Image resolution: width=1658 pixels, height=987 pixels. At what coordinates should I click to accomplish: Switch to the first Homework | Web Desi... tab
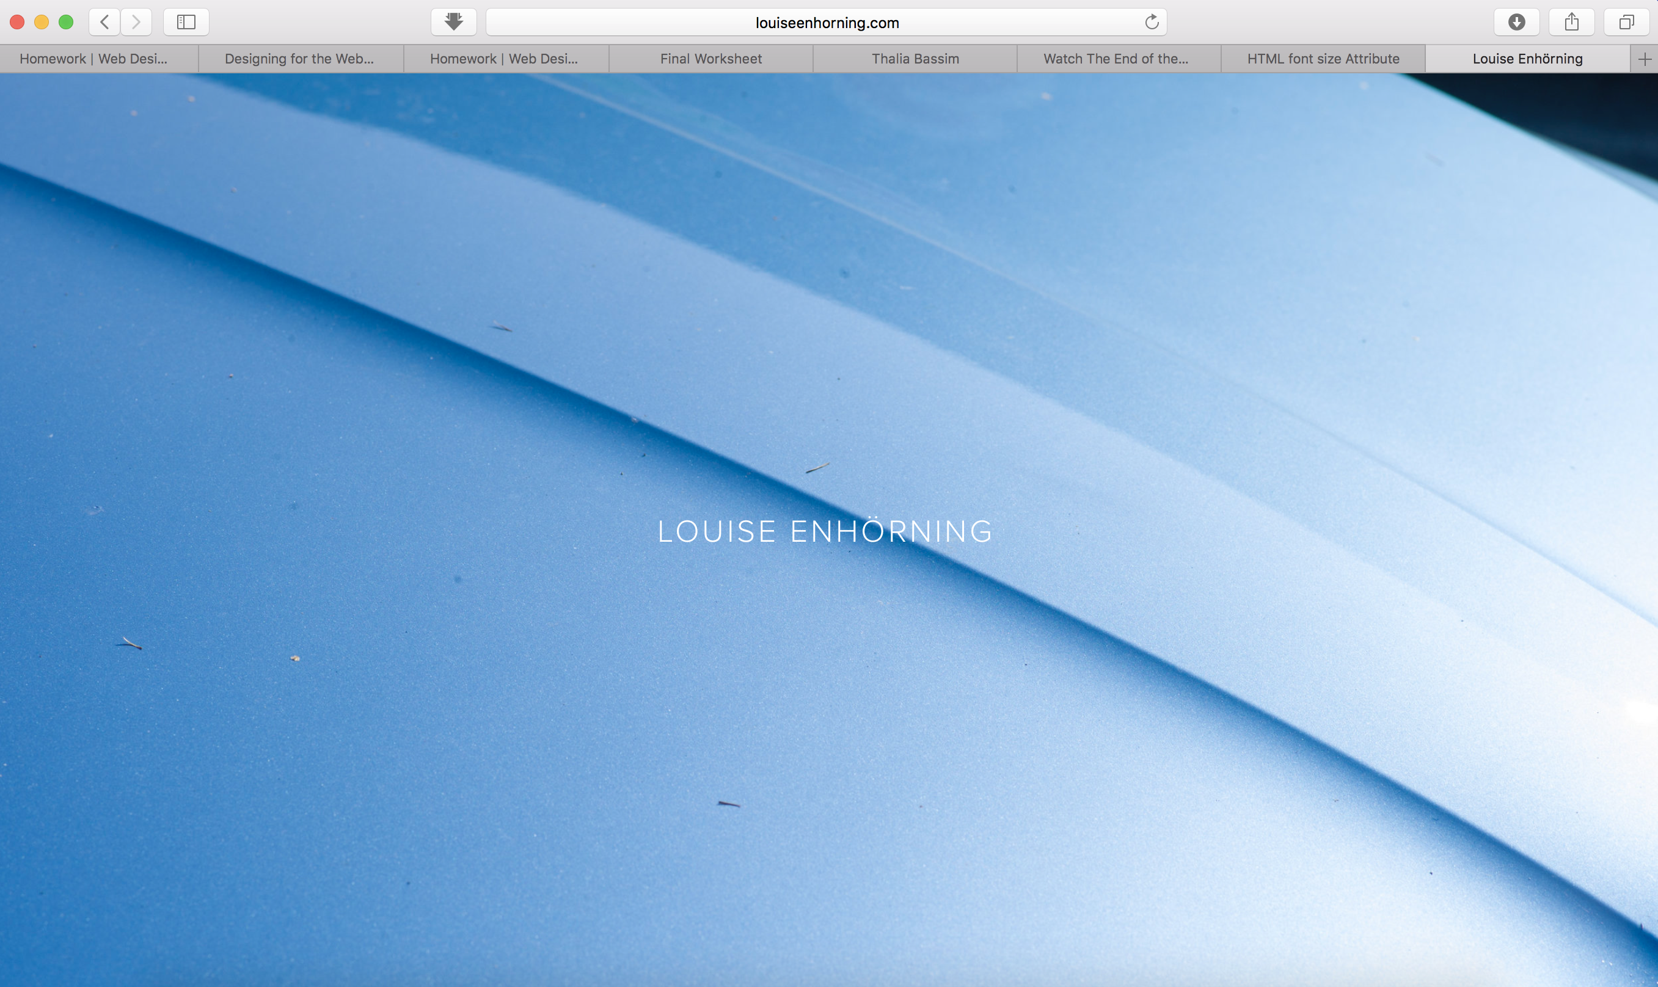point(99,59)
